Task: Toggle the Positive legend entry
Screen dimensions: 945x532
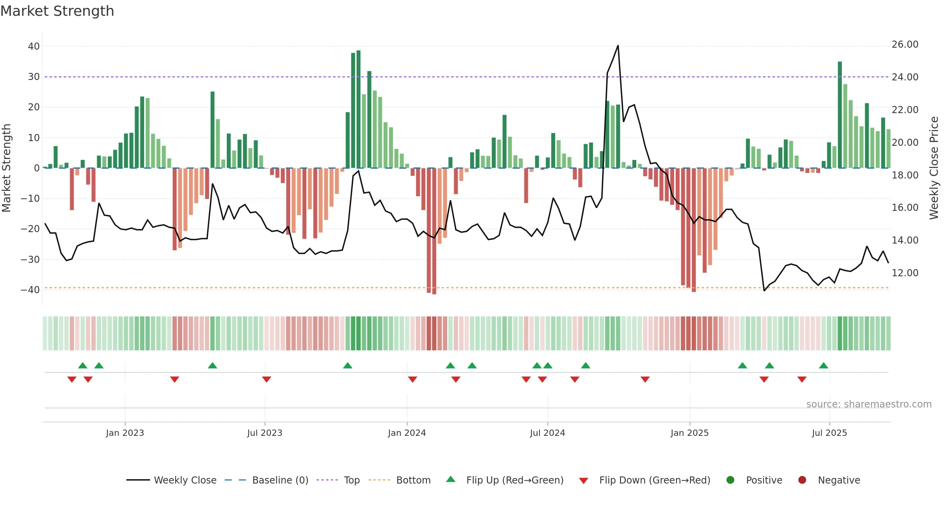Action: pyautogui.click(x=754, y=480)
